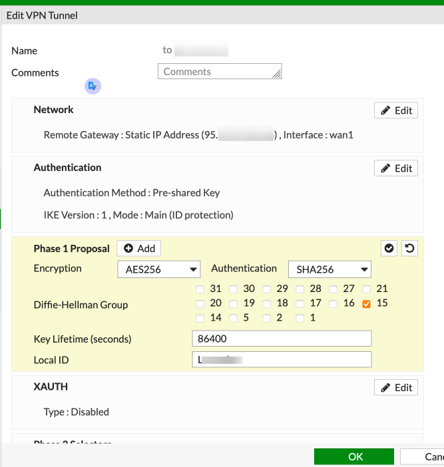Screen dimensions: 444x467
Task: Click the Local ID input field
Action: point(280,360)
